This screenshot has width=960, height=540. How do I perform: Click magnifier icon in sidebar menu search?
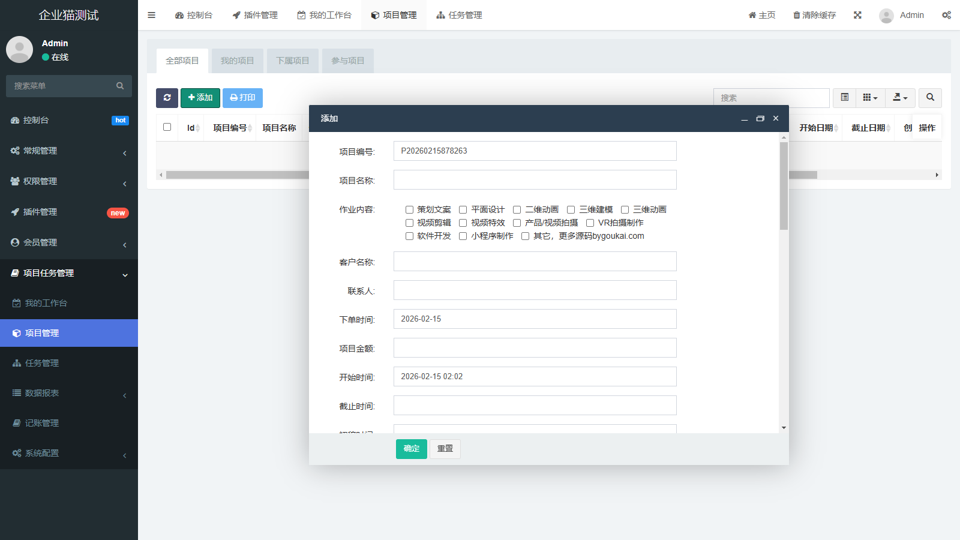(120, 86)
